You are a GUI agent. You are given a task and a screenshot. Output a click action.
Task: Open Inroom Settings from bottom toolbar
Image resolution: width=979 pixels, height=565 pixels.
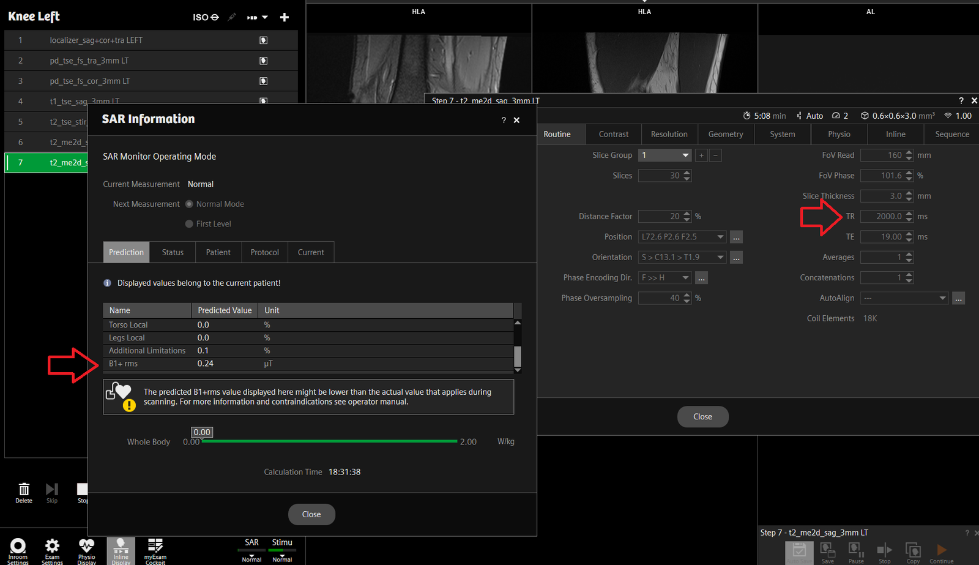point(18,549)
